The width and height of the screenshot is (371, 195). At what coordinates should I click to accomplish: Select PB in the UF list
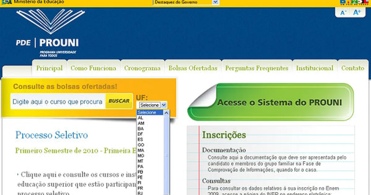click(x=150, y=172)
